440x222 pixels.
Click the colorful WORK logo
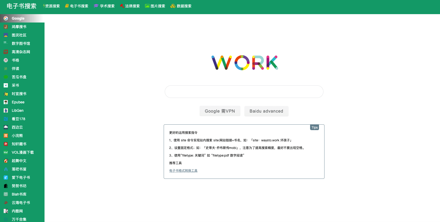245,63
